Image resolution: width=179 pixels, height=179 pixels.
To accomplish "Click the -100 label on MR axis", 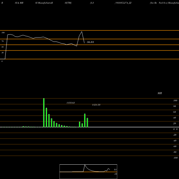I will pyautogui.click(x=175, y=158).
